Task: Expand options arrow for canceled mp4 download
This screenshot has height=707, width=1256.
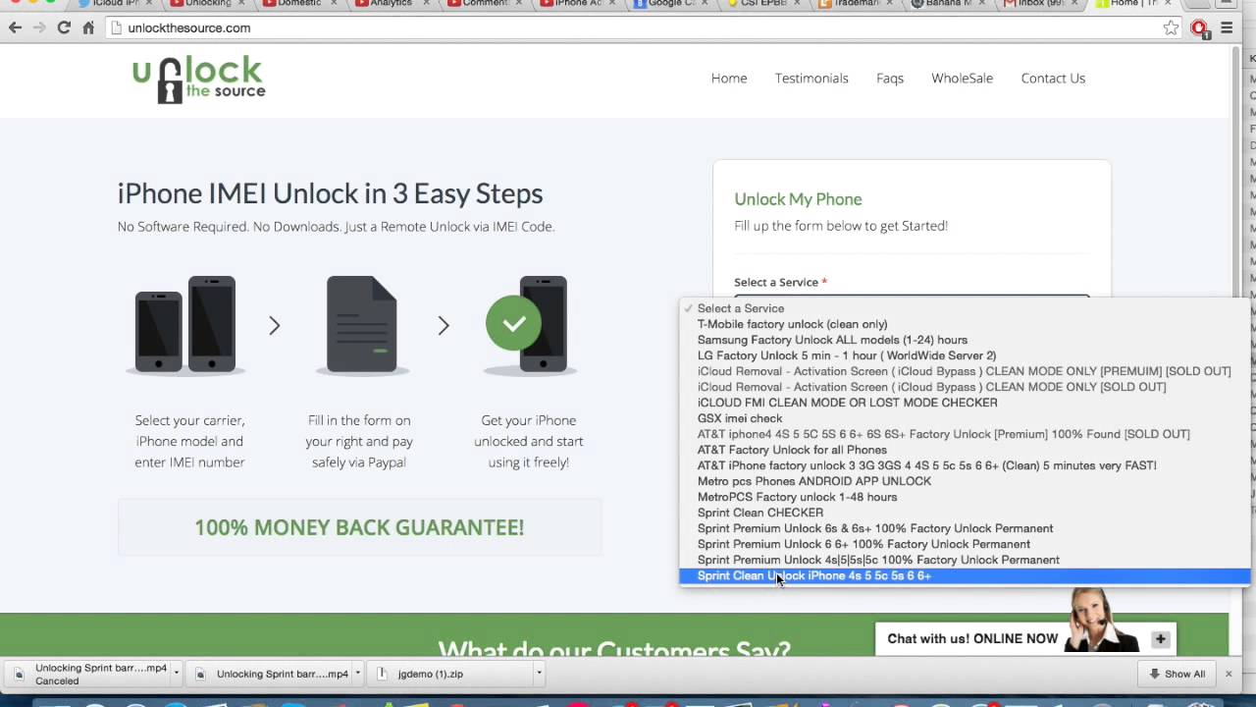Action: tap(177, 674)
